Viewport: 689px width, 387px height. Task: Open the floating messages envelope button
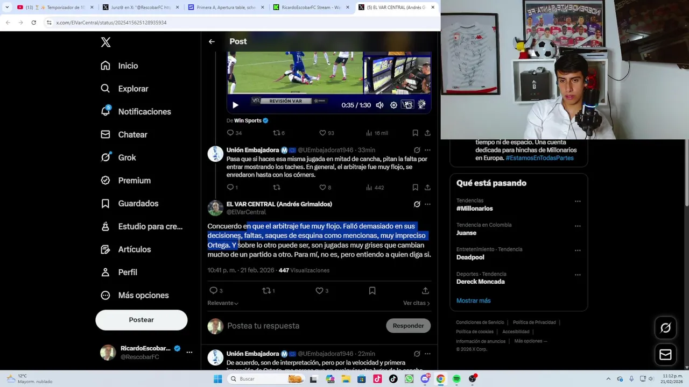point(666,355)
